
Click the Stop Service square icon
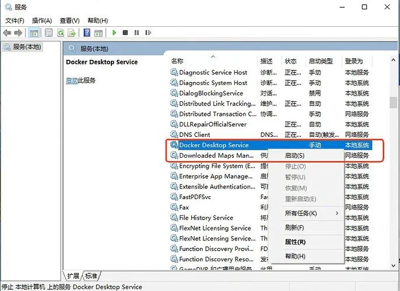click(x=125, y=33)
